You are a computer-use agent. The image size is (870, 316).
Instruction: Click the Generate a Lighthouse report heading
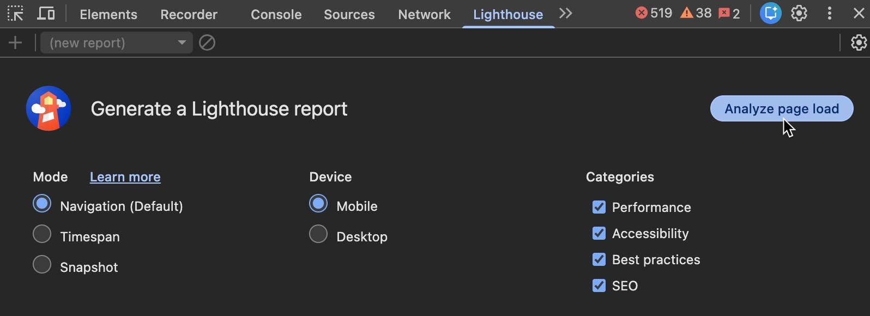tap(219, 109)
